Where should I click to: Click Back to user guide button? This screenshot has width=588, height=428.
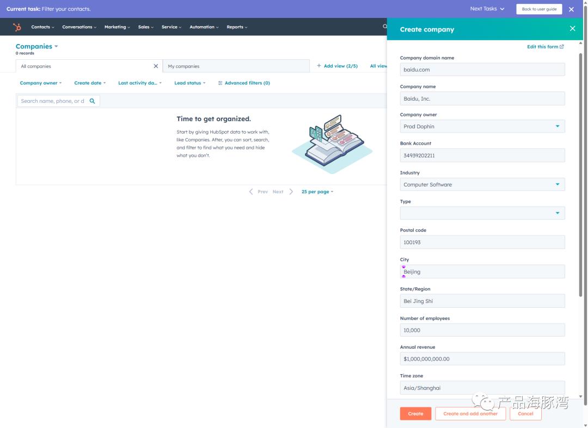coord(539,9)
